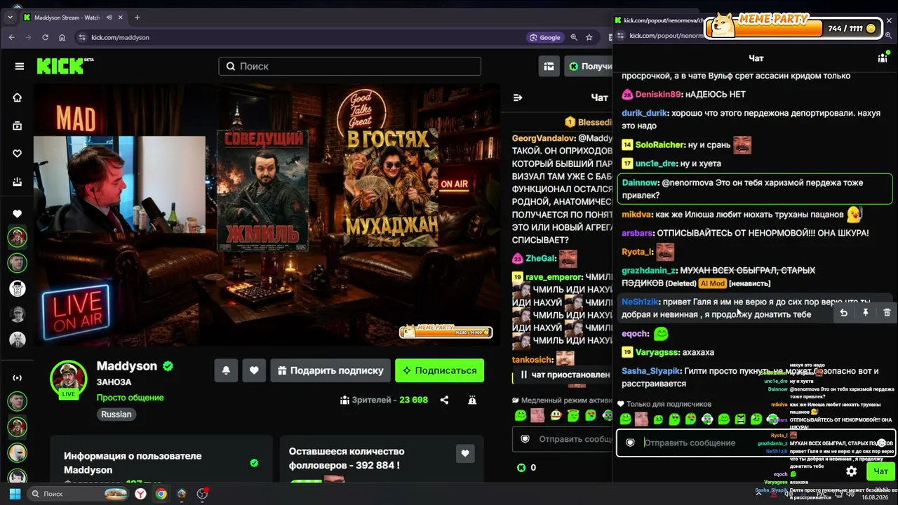Viewport: 898px width, 505px height.
Task: Open Yandex Browser from taskbar
Action: pyautogui.click(x=140, y=494)
